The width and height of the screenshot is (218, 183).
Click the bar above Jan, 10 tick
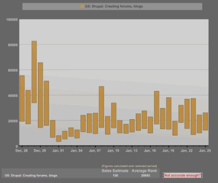(x=113, y=115)
